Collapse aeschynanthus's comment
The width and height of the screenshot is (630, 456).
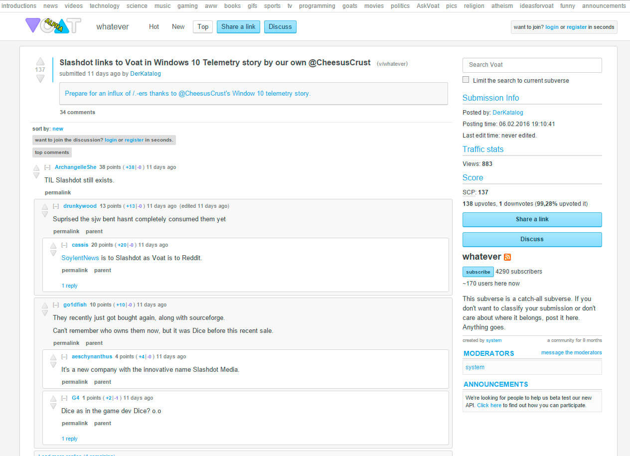pyautogui.click(x=64, y=357)
